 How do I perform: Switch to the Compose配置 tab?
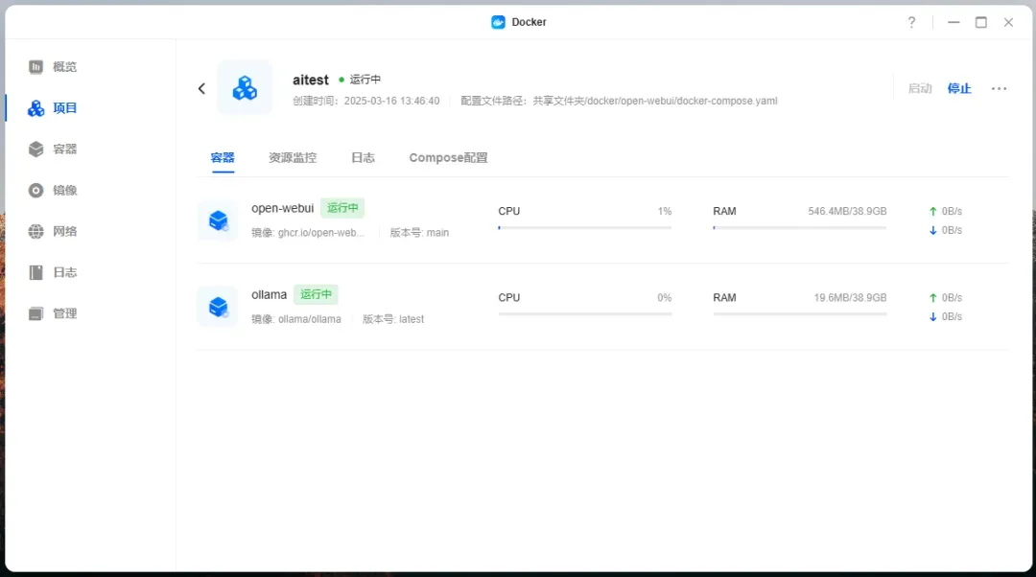pyautogui.click(x=448, y=158)
